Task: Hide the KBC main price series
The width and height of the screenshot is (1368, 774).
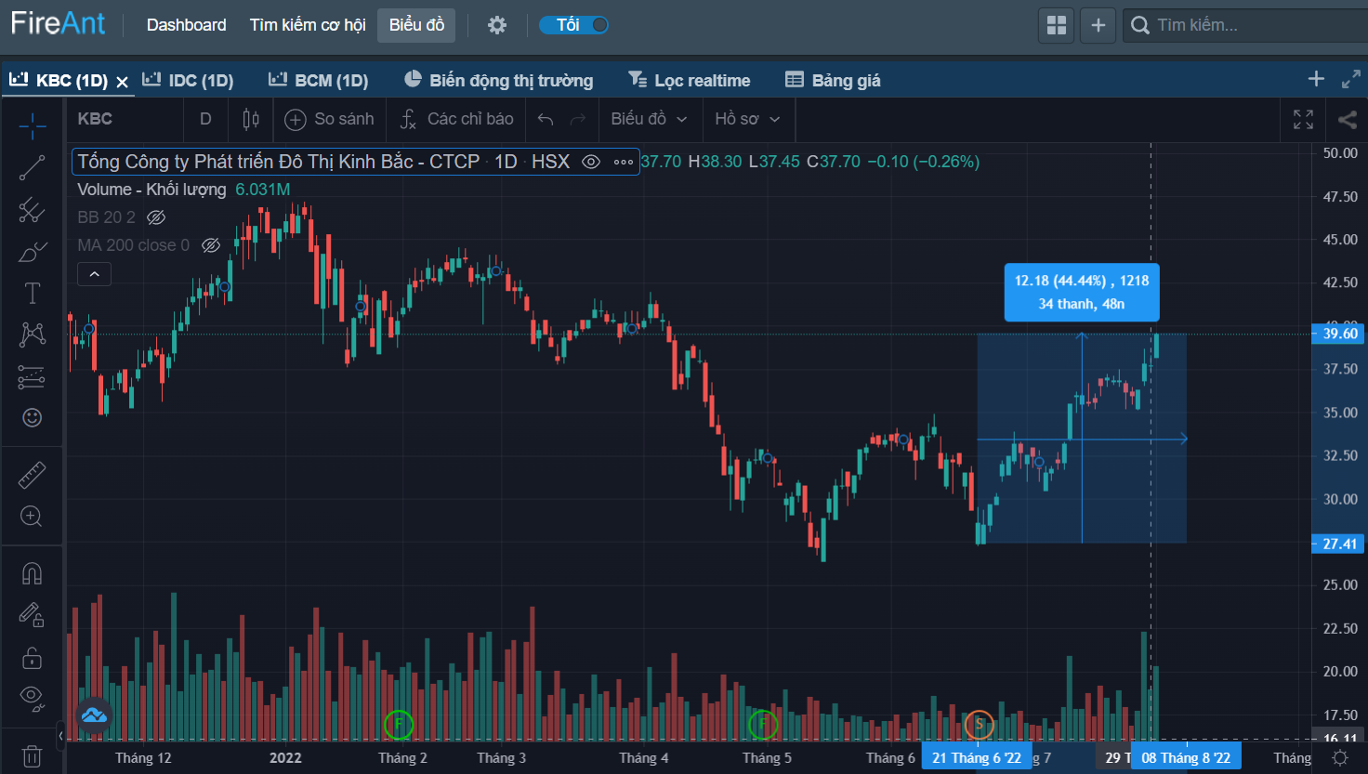Action: point(591,162)
